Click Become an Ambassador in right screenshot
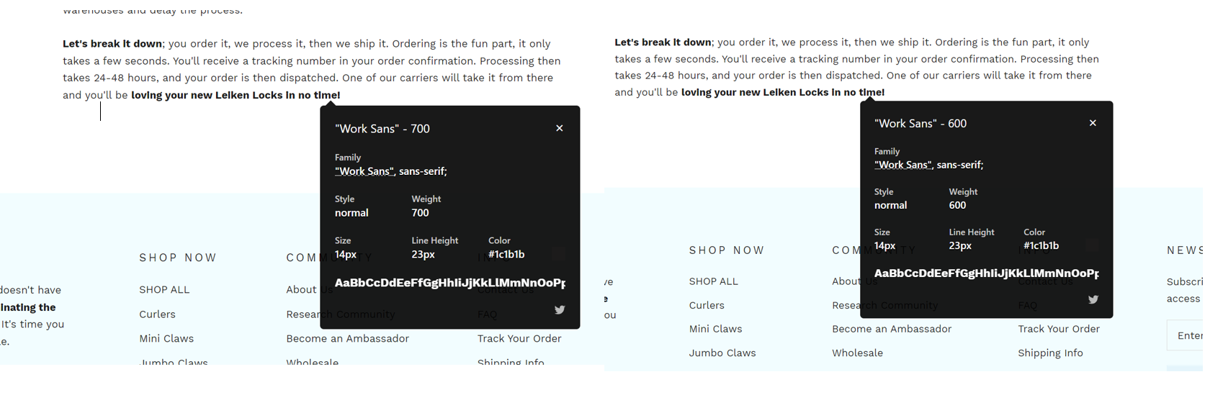This screenshot has height=395, width=1205. click(892, 329)
